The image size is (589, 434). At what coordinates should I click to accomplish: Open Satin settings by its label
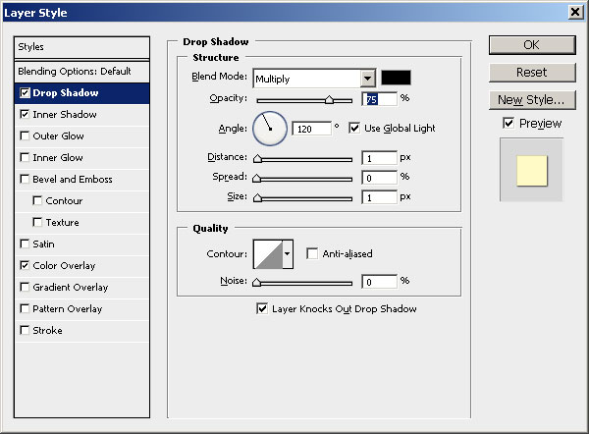(43, 244)
